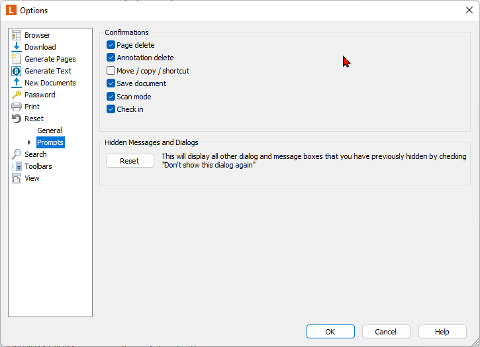Confirm options with OK button
The width and height of the screenshot is (480, 347).
coord(330,332)
